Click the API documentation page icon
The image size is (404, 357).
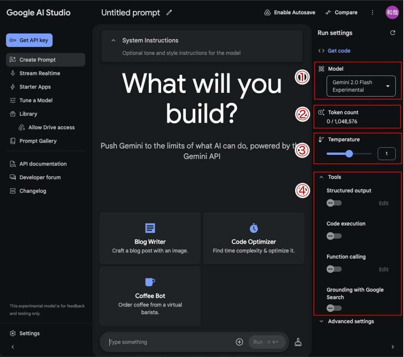[x=13, y=164]
